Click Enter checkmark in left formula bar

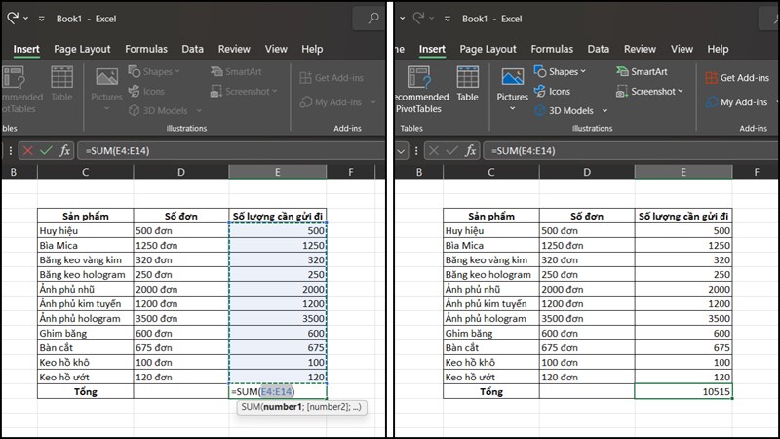(x=46, y=151)
